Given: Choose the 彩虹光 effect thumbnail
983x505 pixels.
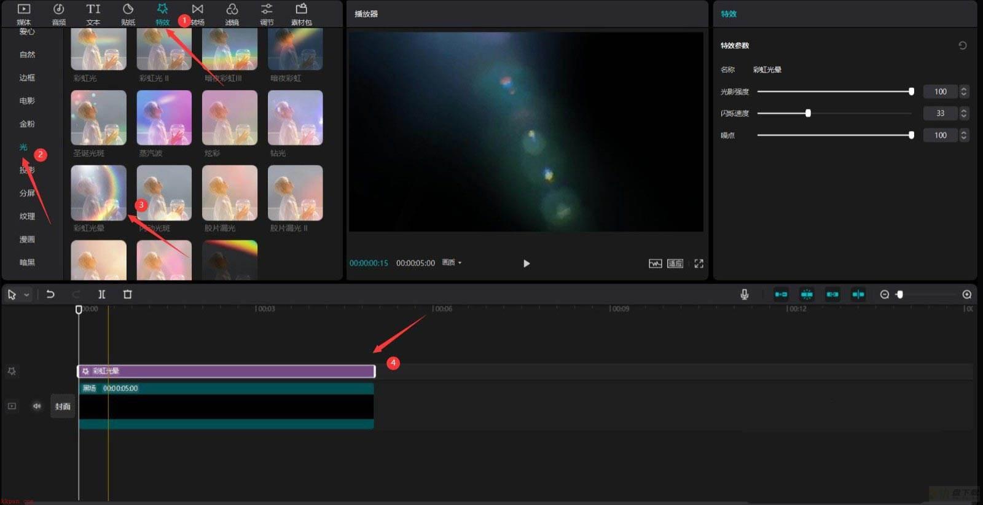Looking at the screenshot, I should tap(98, 49).
